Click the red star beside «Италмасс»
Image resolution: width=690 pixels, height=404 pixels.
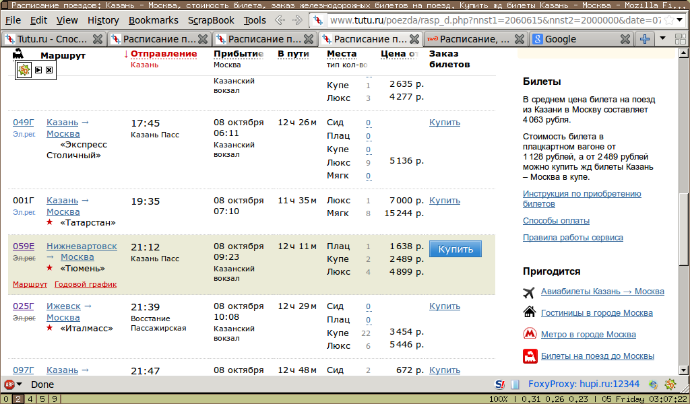click(x=50, y=327)
